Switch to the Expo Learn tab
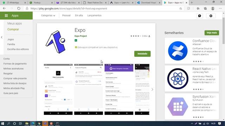This screenshot has width=225, height=126. coord(122,2)
